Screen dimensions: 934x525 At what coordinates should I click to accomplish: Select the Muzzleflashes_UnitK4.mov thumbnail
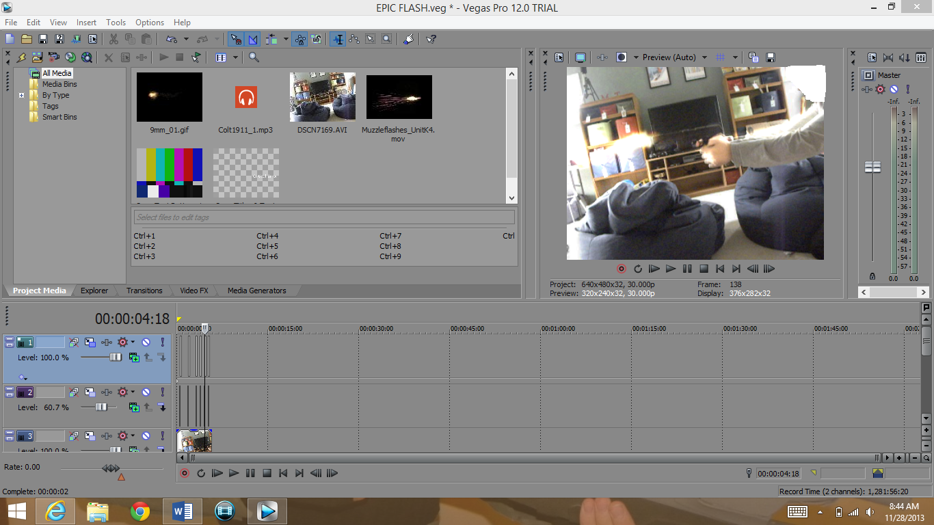[399, 97]
